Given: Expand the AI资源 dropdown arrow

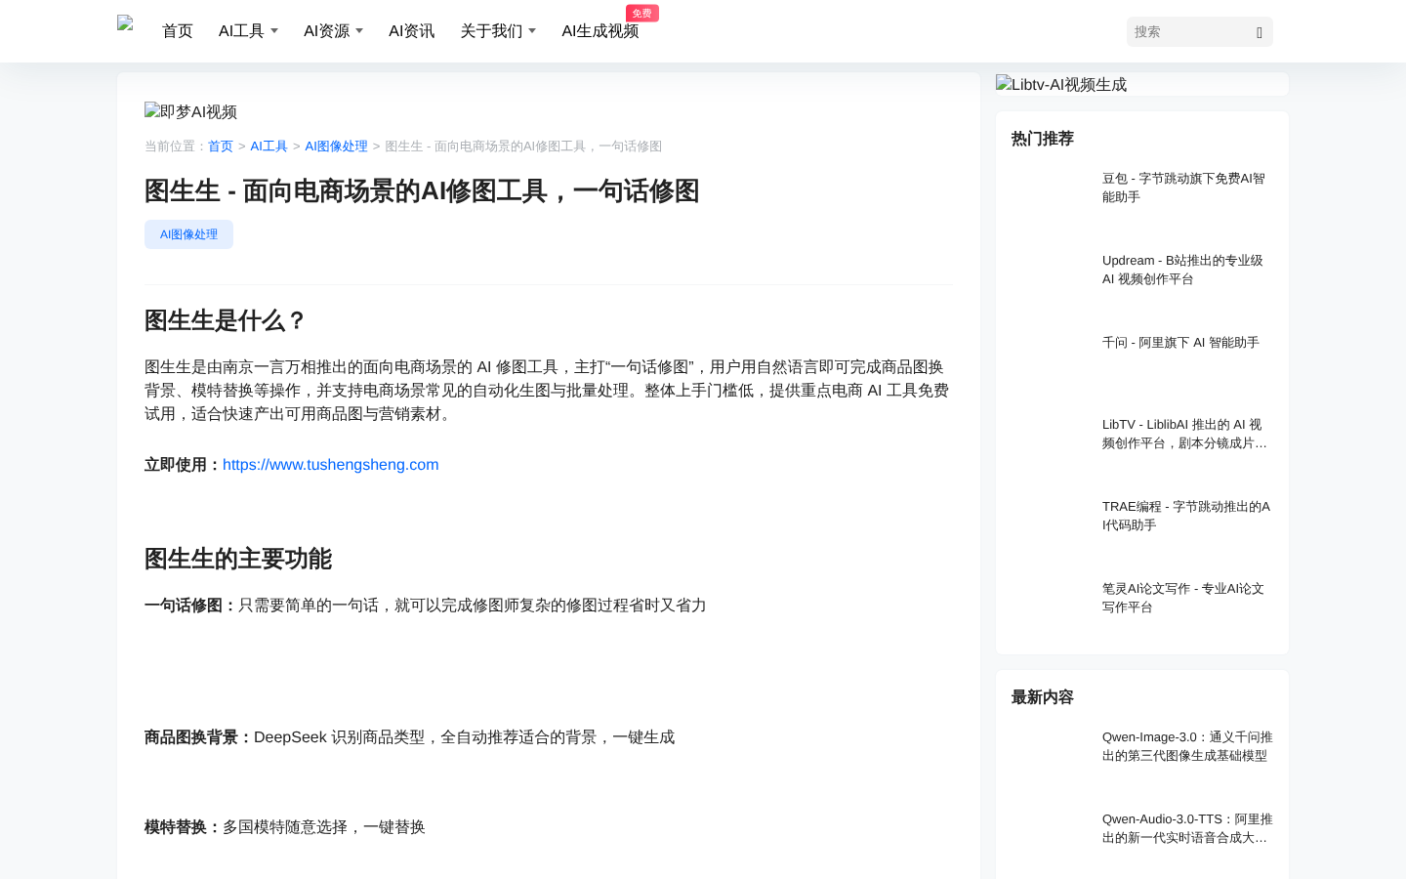Looking at the screenshot, I should (359, 31).
